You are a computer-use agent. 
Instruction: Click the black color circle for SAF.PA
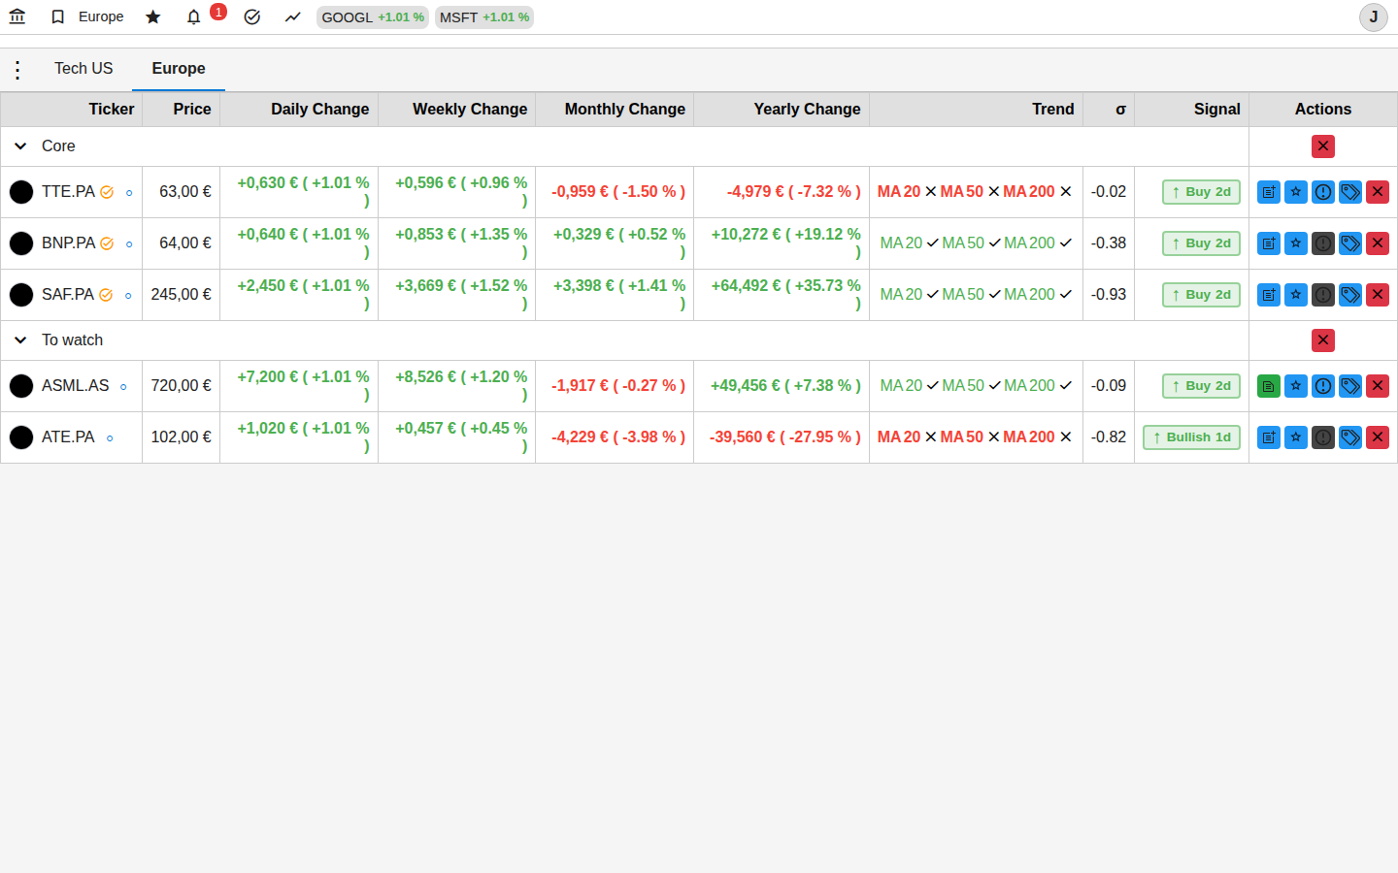coord(21,295)
